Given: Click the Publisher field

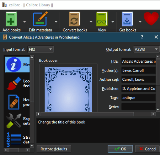Looking at the screenshot, I should click(x=138, y=88).
